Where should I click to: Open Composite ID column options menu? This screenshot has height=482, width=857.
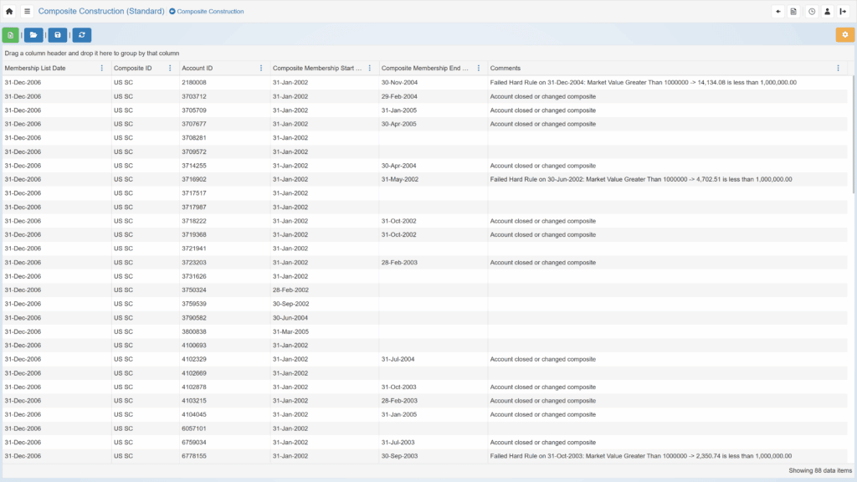[x=170, y=69]
